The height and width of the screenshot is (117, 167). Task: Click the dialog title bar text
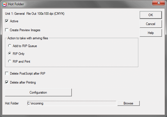(x=17, y=4)
